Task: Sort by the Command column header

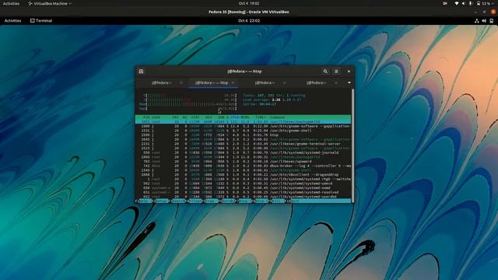Action: (x=277, y=117)
